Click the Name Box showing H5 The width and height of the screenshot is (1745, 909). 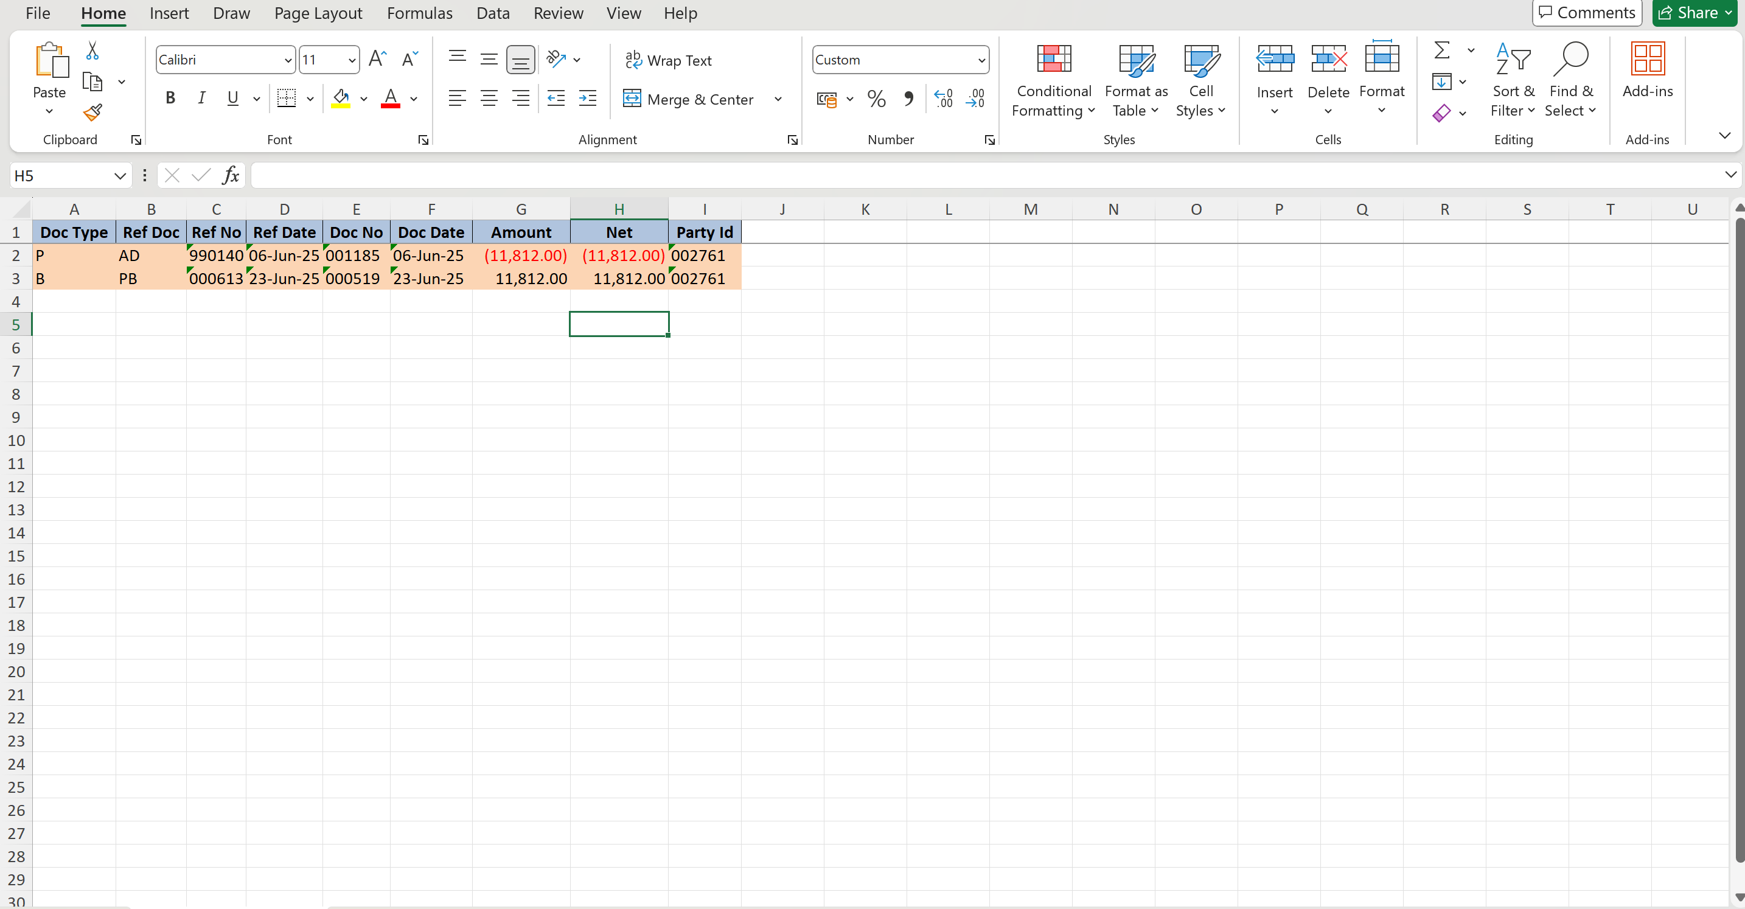tap(61, 176)
